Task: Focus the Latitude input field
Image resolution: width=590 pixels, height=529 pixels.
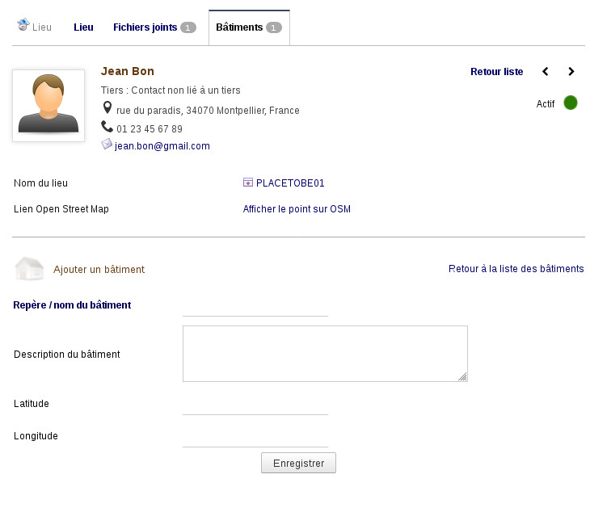Action: pyautogui.click(x=255, y=407)
